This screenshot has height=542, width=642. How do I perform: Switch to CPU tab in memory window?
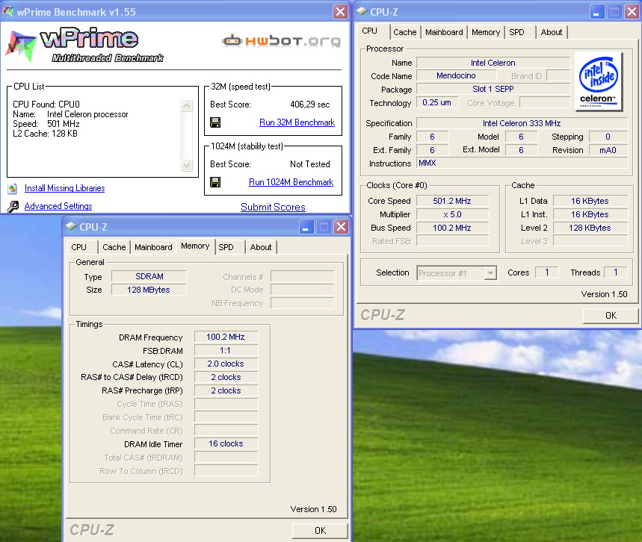tap(81, 247)
